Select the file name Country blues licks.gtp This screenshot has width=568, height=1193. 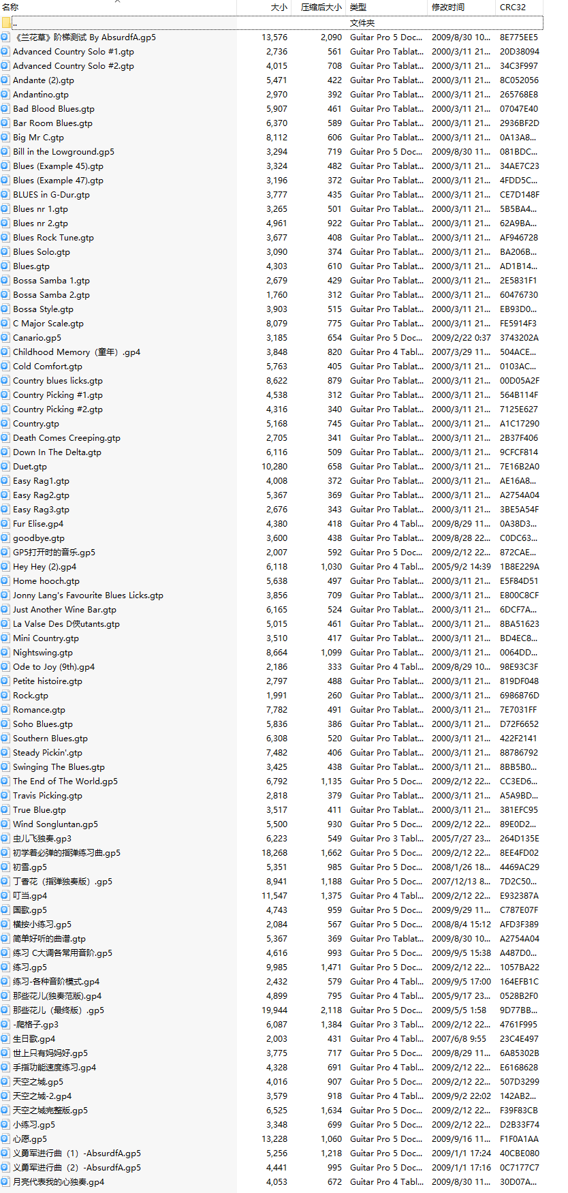pos(58,381)
